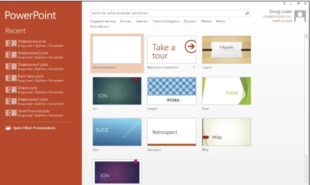Select the Medical suggested search
Screen dimensions: 310x185
click(206, 21)
